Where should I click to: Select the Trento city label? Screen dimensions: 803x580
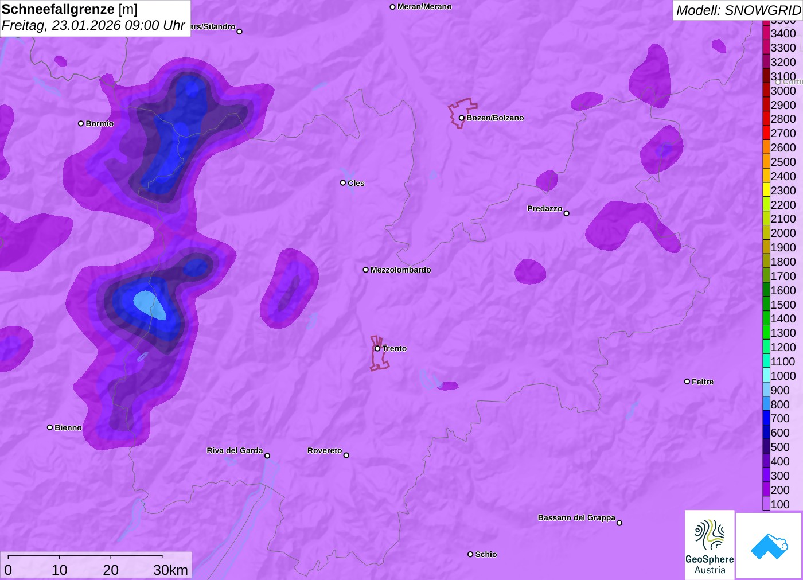(395, 349)
